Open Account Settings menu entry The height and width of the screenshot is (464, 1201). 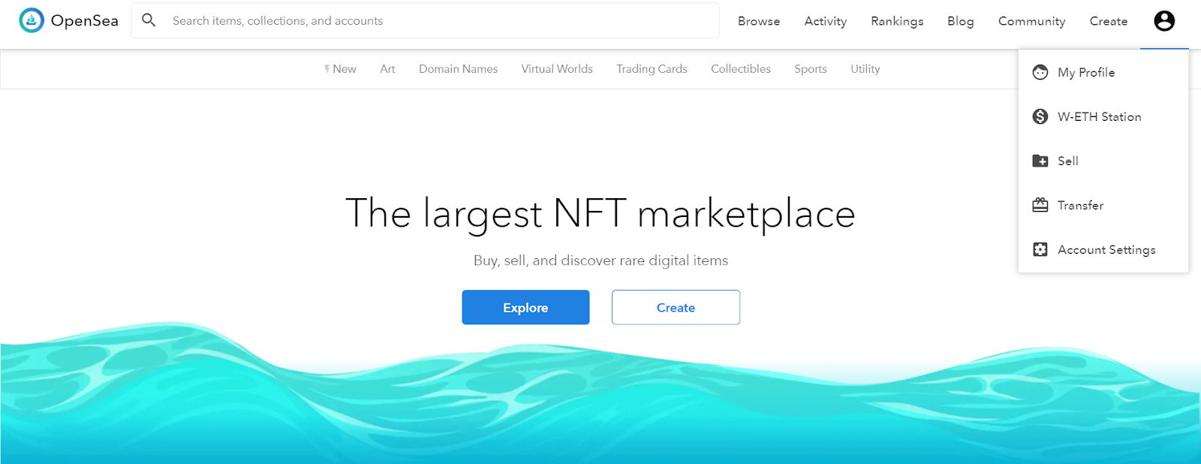pos(1103,249)
